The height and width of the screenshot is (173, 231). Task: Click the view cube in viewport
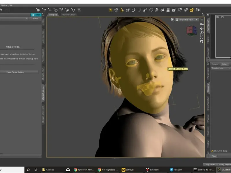point(191,30)
